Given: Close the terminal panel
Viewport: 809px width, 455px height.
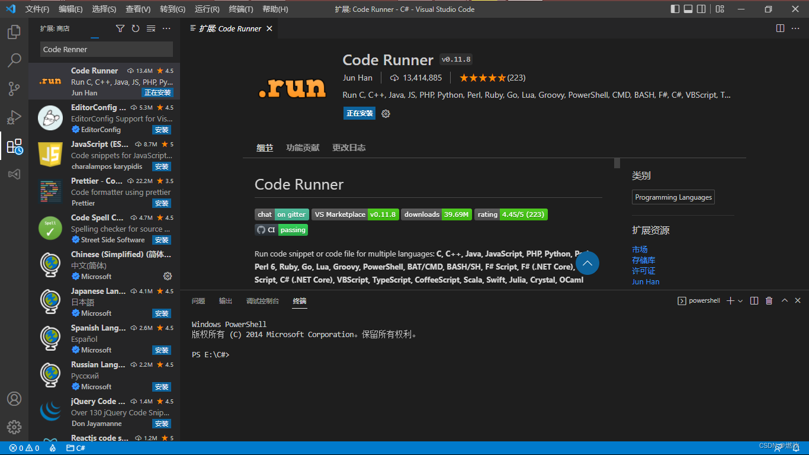Looking at the screenshot, I should (798, 301).
